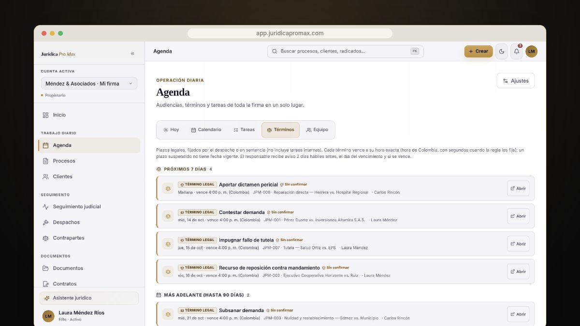Viewport: 580px width, 326px height.
Task: Click scales icon of Impugnar fallo de tutela
Action: click(x=168, y=244)
